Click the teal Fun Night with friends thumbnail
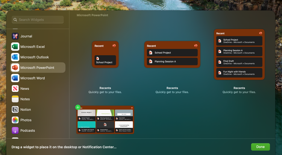The image size is (282, 155). [86, 127]
